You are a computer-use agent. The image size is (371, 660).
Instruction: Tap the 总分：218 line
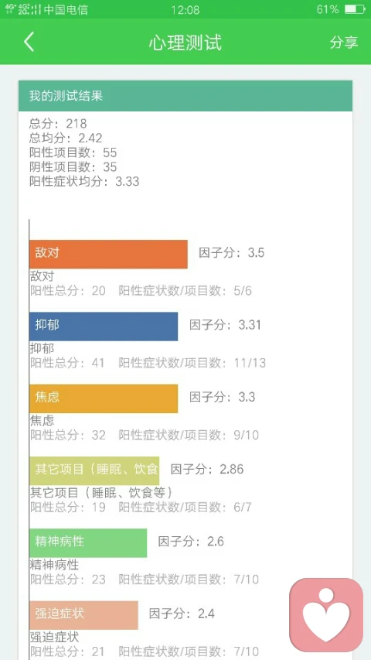point(58,124)
